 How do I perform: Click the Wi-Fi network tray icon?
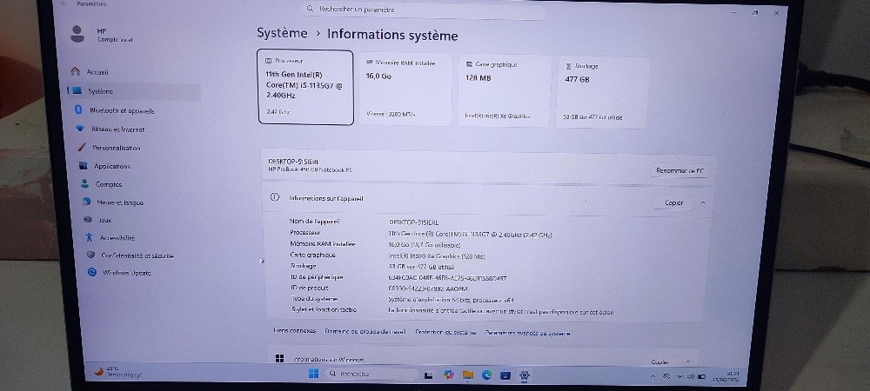[680, 376]
